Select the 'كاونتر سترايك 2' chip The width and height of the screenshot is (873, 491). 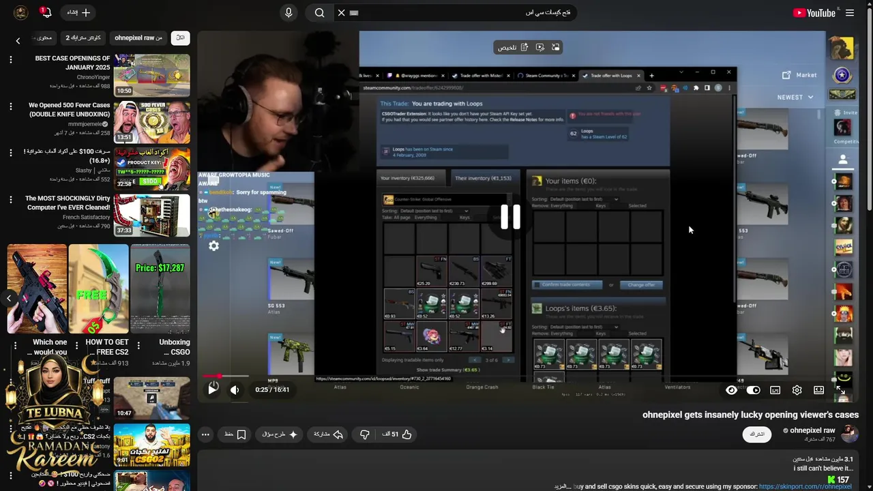[83, 38]
